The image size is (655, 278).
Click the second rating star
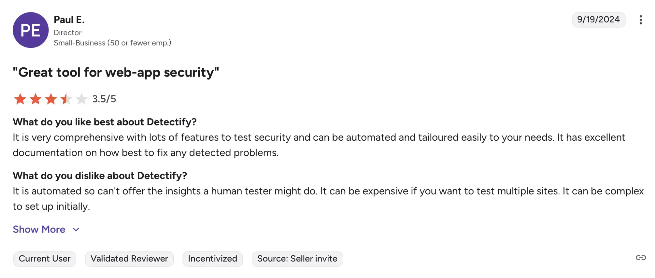(35, 99)
